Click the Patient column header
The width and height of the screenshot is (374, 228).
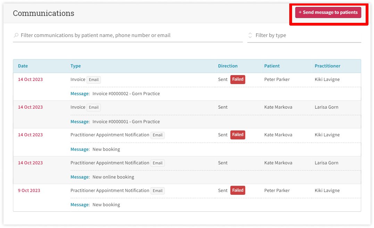click(x=272, y=66)
